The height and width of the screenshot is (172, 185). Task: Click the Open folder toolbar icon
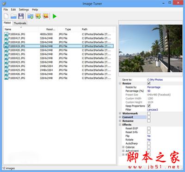pyautogui.click(x=13, y=16)
